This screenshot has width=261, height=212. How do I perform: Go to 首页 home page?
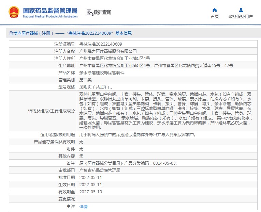pyautogui.click(x=215, y=17)
